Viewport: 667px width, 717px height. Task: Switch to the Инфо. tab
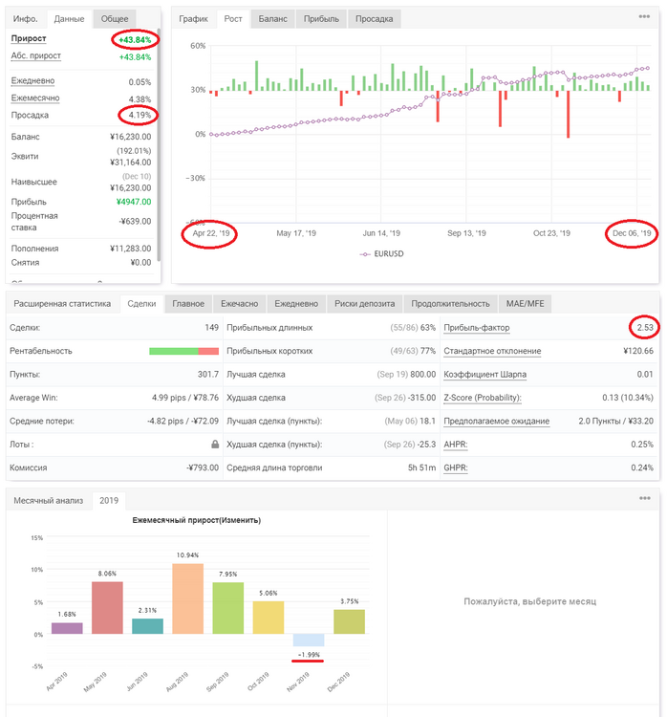pos(25,19)
